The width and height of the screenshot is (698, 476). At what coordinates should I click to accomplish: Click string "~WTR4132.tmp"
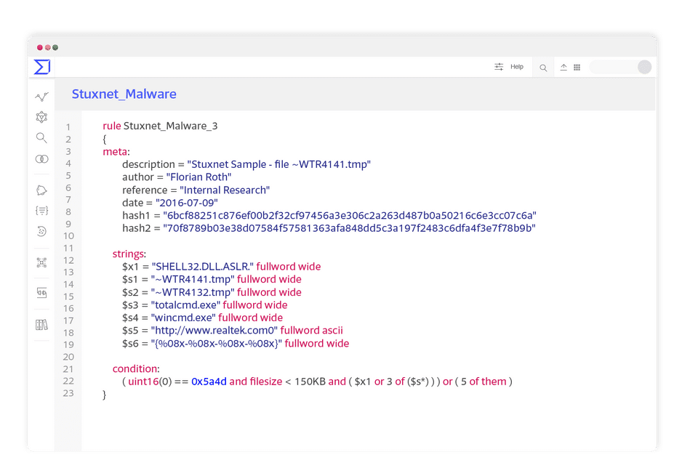click(x=193, y=292)
